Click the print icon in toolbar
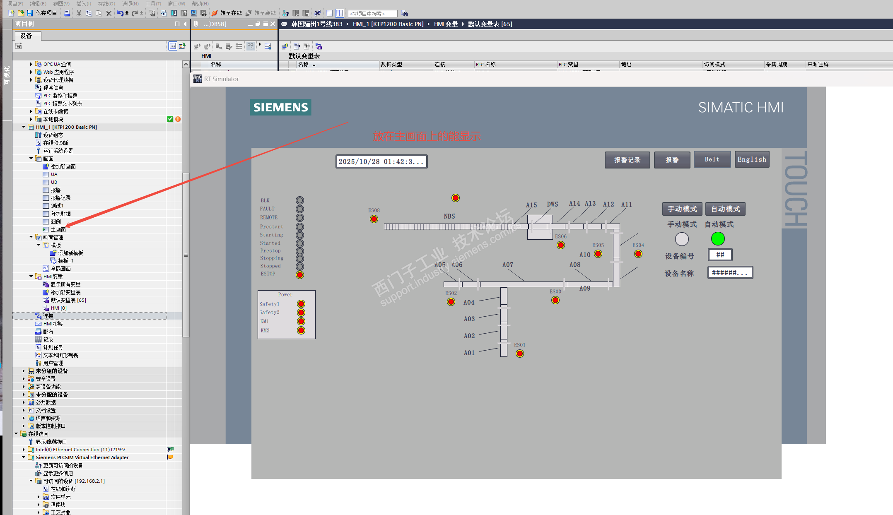The height and width of the screenshot is (515, 893). click(x=67, y=13)
